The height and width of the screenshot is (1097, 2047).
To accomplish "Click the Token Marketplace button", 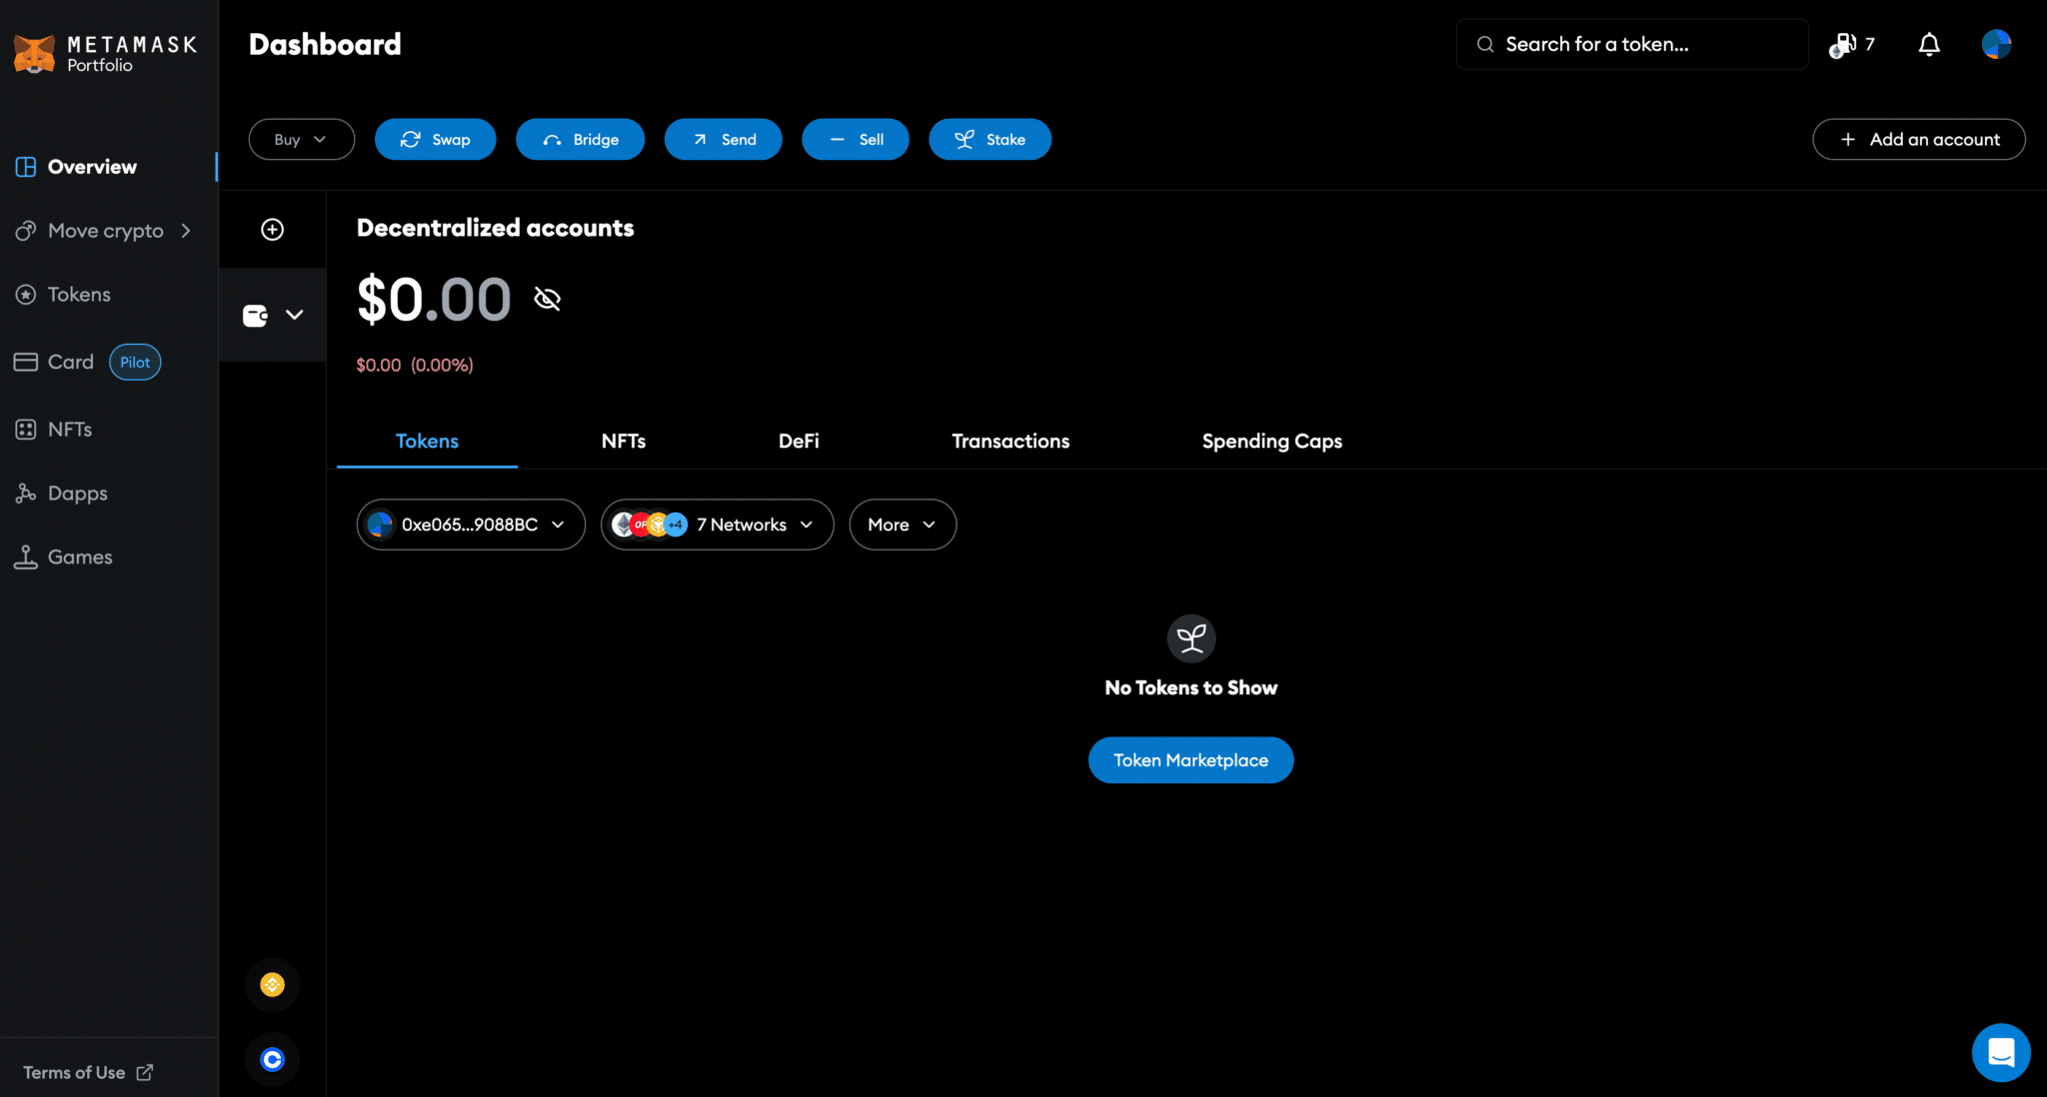I will click(x=1190, y=759).
